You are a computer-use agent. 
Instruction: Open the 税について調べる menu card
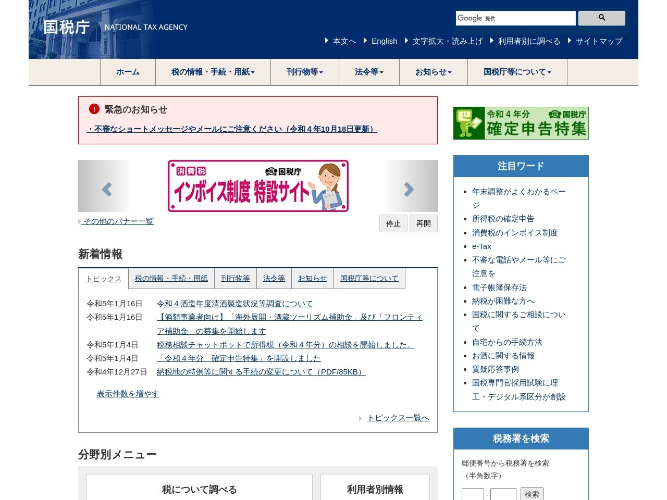199,488
